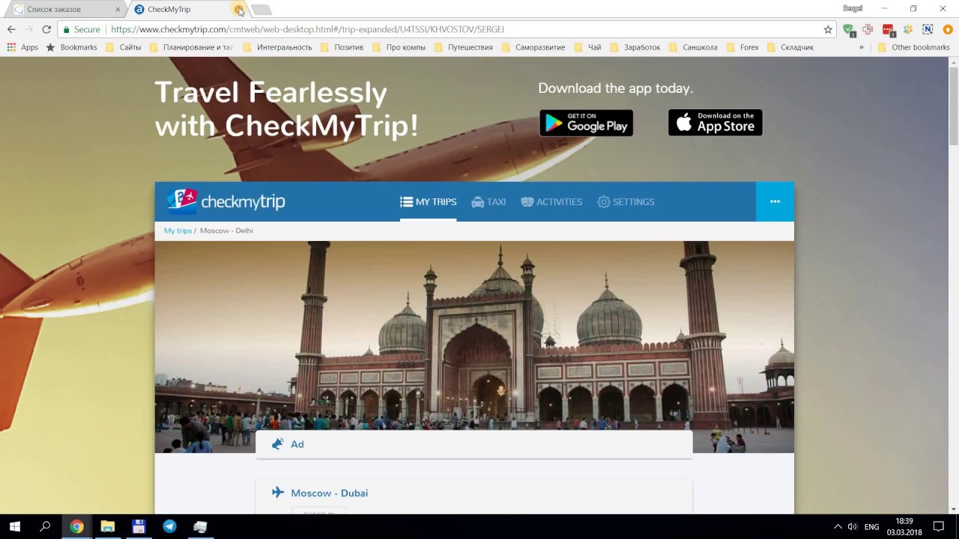Open the Apps shortcut in bookmarks bar
The image size is (959, 539).
22,47
